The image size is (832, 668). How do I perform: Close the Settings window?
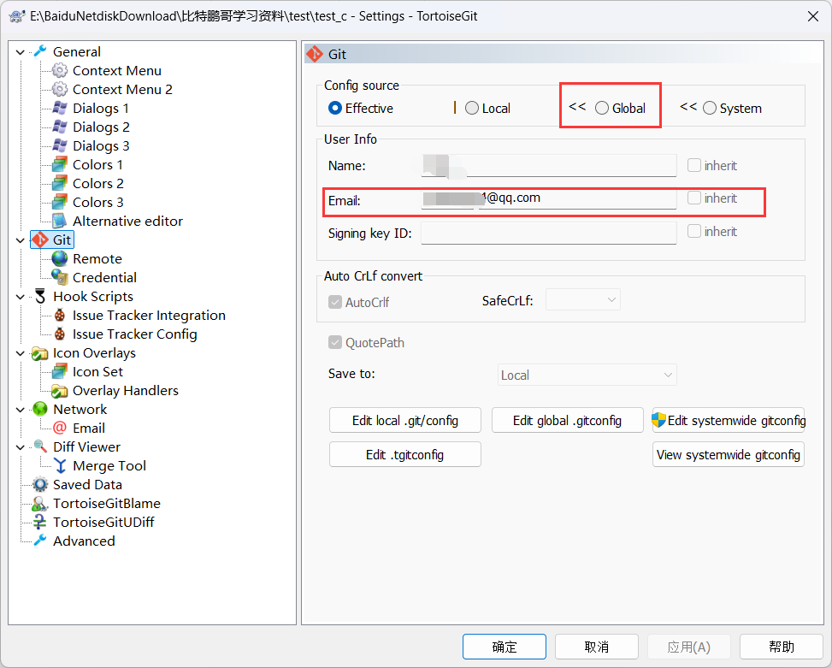812,16
